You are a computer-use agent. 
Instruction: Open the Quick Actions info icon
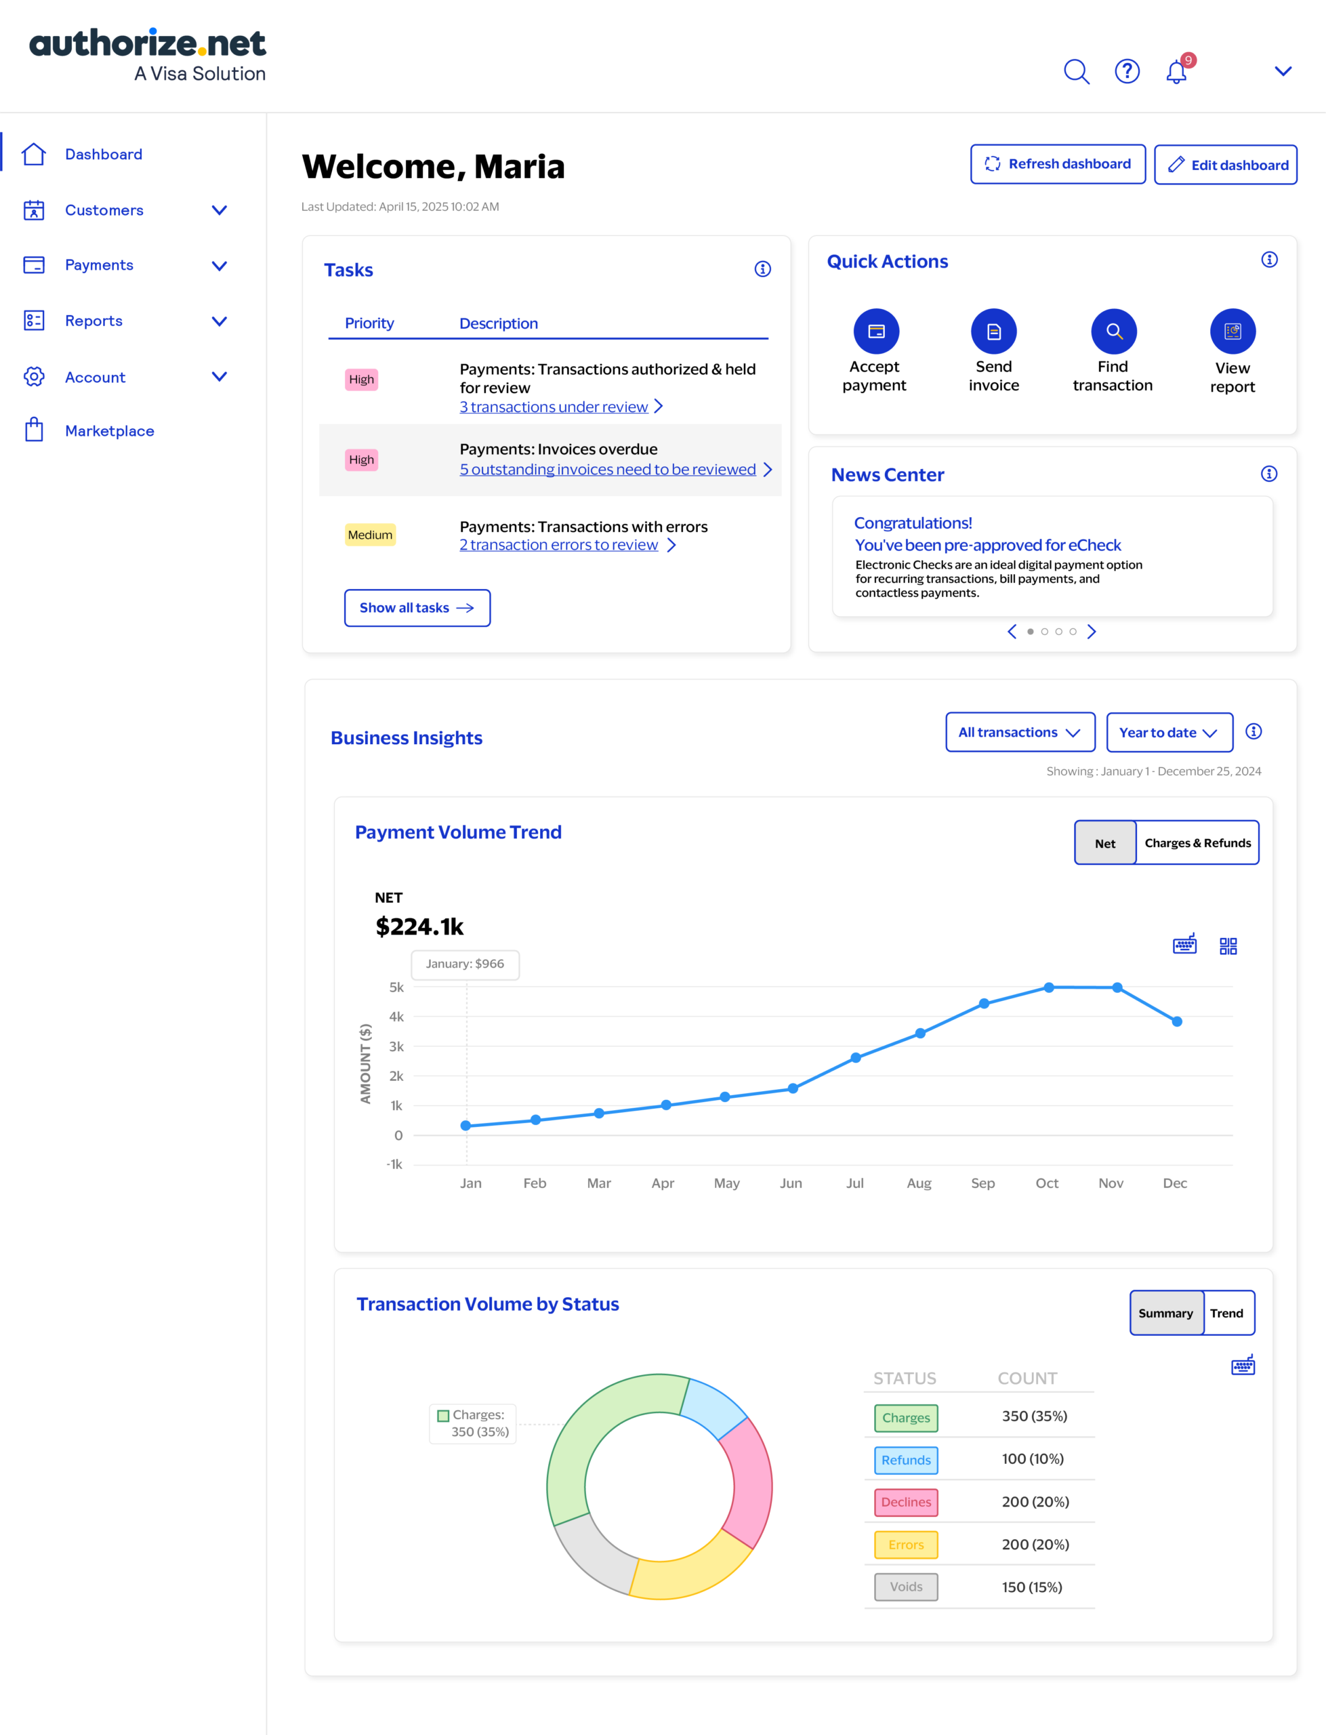1269,260
